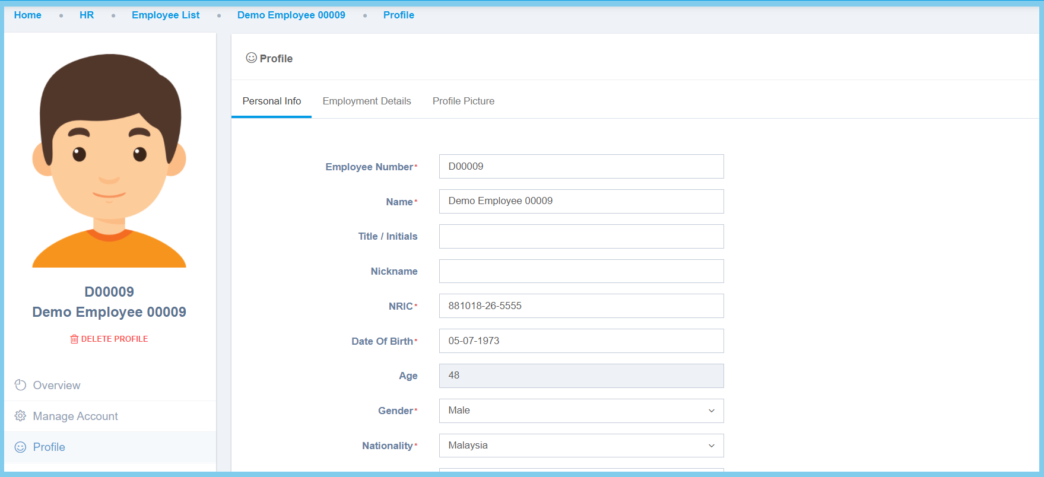Click the trash icon beside Delete Profile
Viewport: 1044px width, 477px height.
pyautogui.click(x=74, y=339)
